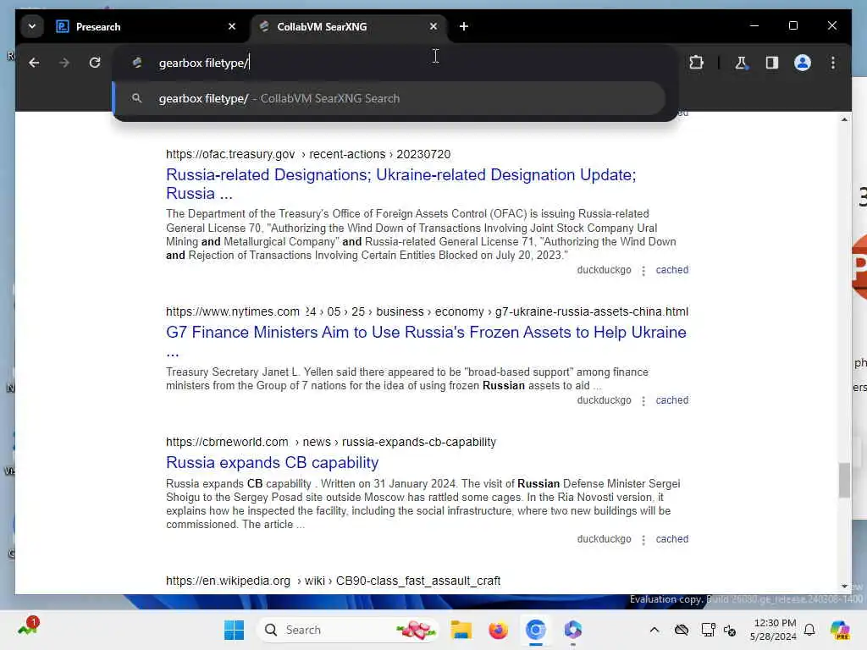Click the page scrollbar thumb

click(844, 480)
